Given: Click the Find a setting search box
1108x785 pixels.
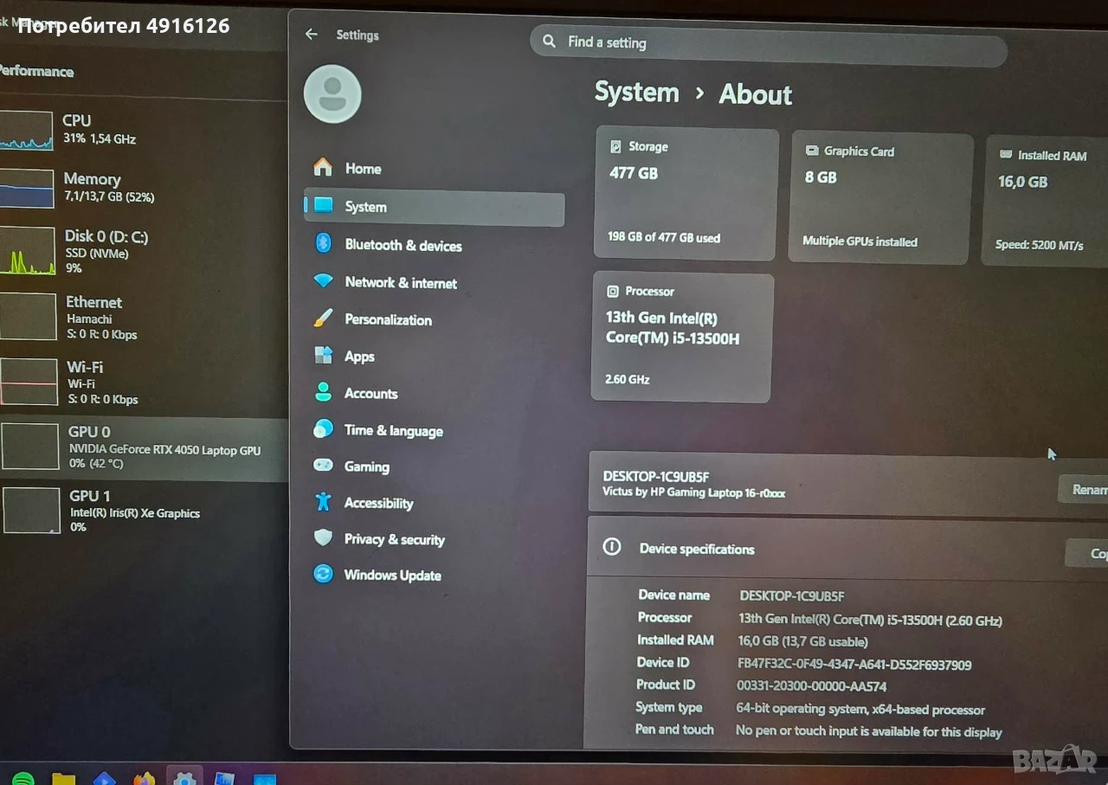Looking at the screenshot, I should point(769,44).
